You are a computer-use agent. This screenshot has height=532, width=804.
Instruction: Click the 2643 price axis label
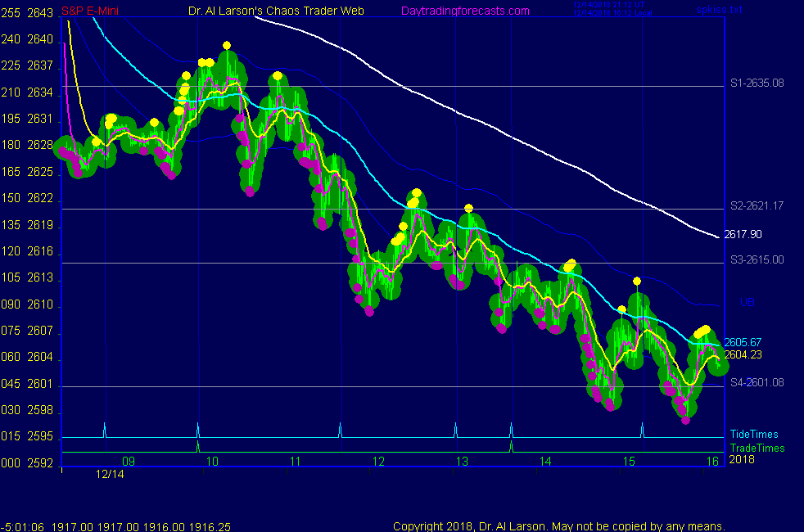(40, 13)
